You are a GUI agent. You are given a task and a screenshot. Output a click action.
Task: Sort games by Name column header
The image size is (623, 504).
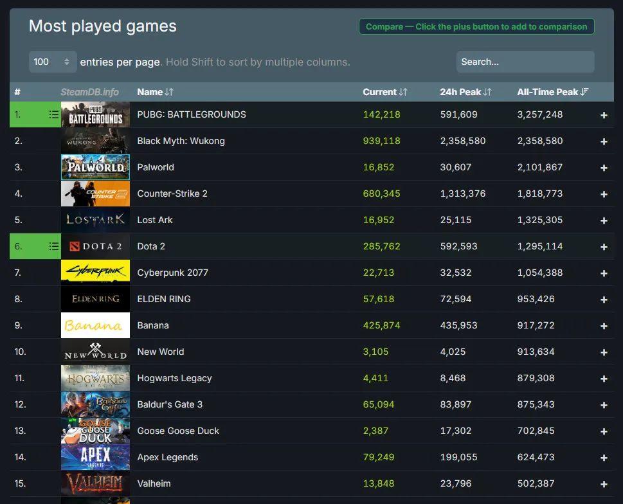point(155,92)
